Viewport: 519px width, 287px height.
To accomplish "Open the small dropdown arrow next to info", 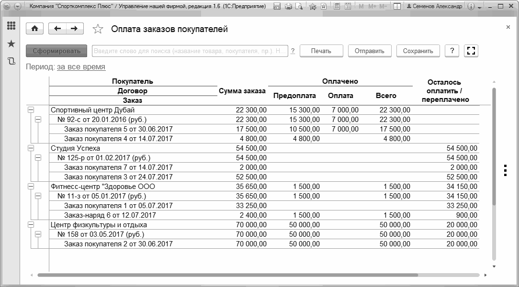I will pos(480,7).
